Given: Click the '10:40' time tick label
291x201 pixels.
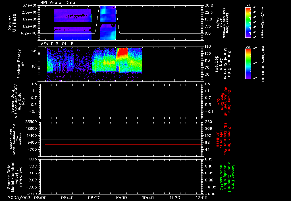Looking at the screenshot, I should point(148,198).
